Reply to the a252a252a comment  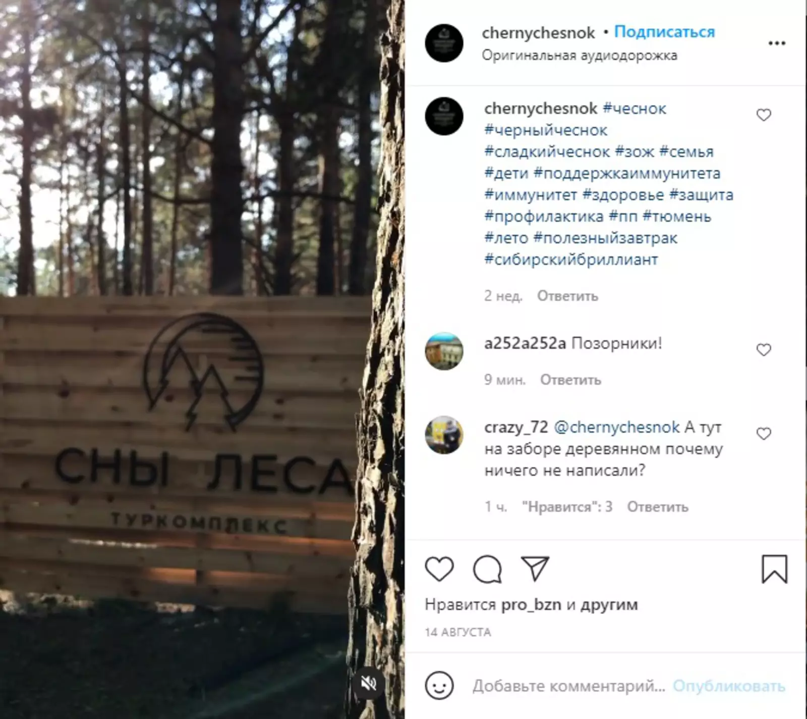pyautogui.click(x=570, y=380)
